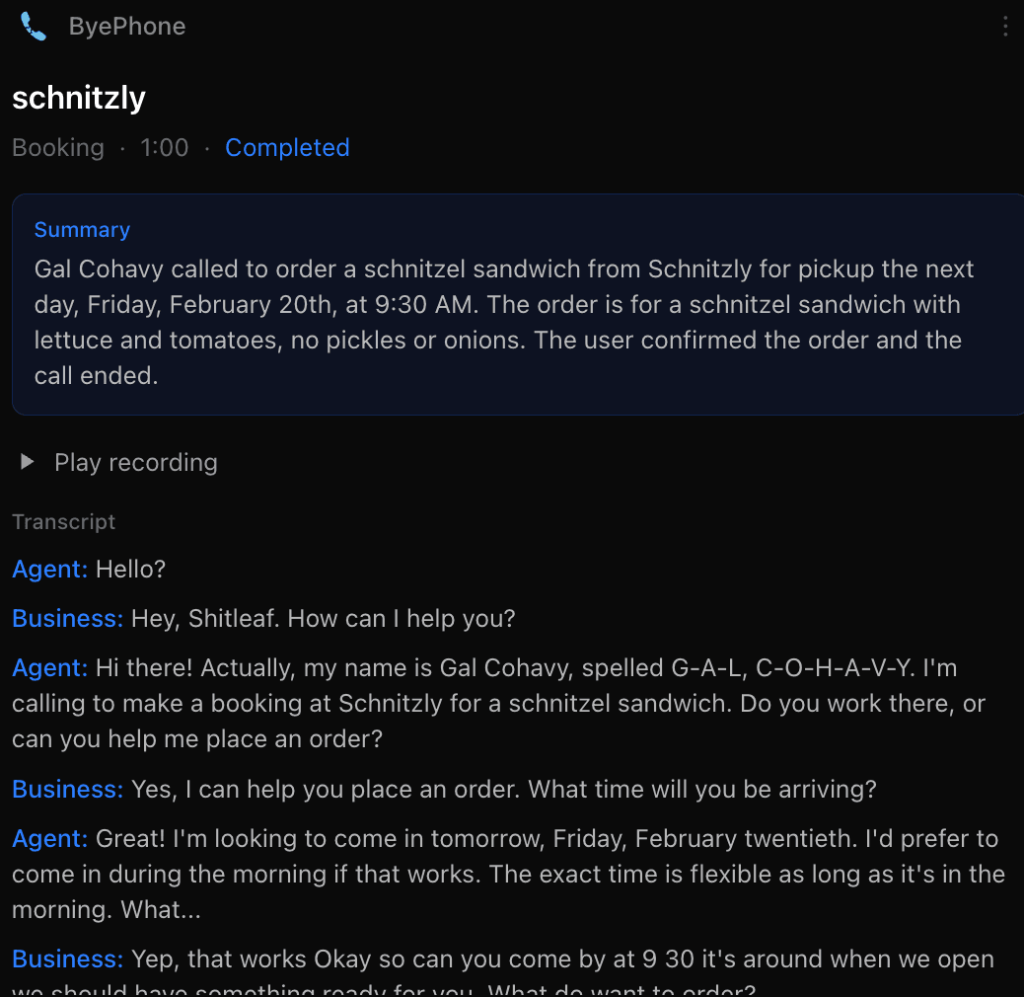Click the call duration 1:00

(163, 147)
